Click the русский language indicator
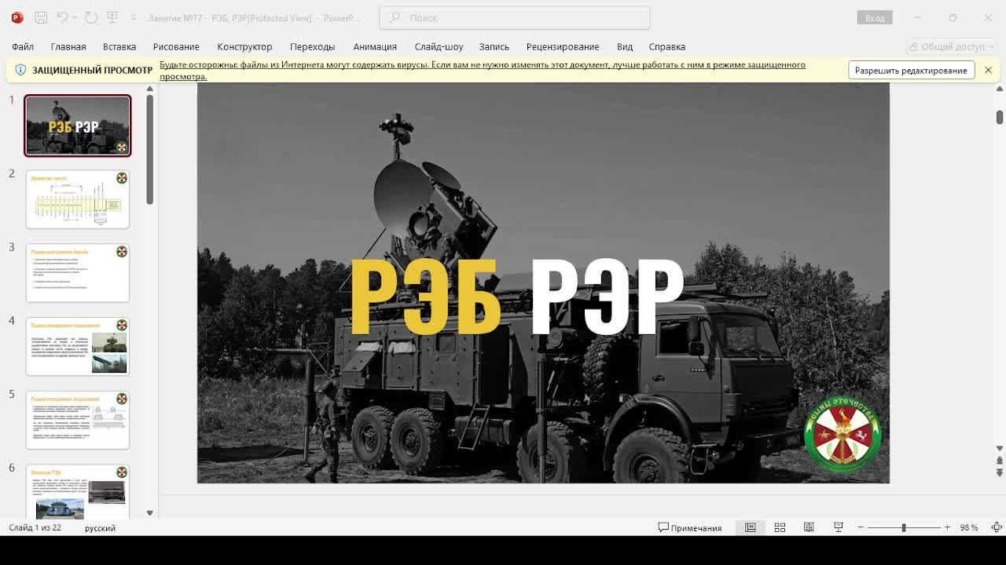Viewport: 1006px width, 565px height. tap(100, 527)
